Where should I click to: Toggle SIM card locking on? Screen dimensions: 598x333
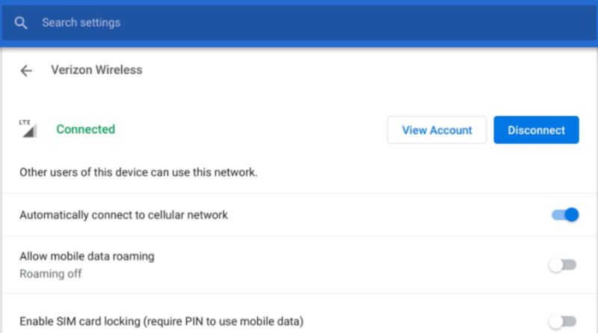[x=563, y=322]
